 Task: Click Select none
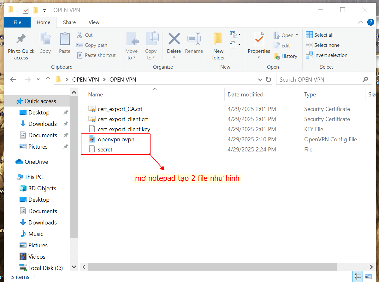click(x=323, y=45)
